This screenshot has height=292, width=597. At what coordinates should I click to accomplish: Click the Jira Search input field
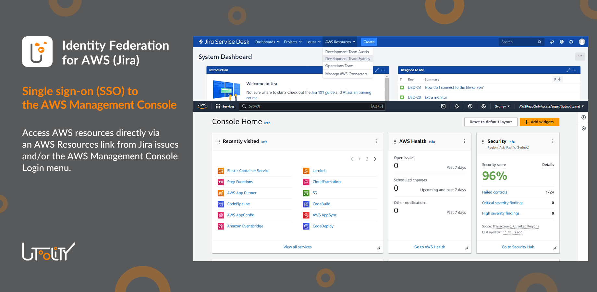(521, 42)
